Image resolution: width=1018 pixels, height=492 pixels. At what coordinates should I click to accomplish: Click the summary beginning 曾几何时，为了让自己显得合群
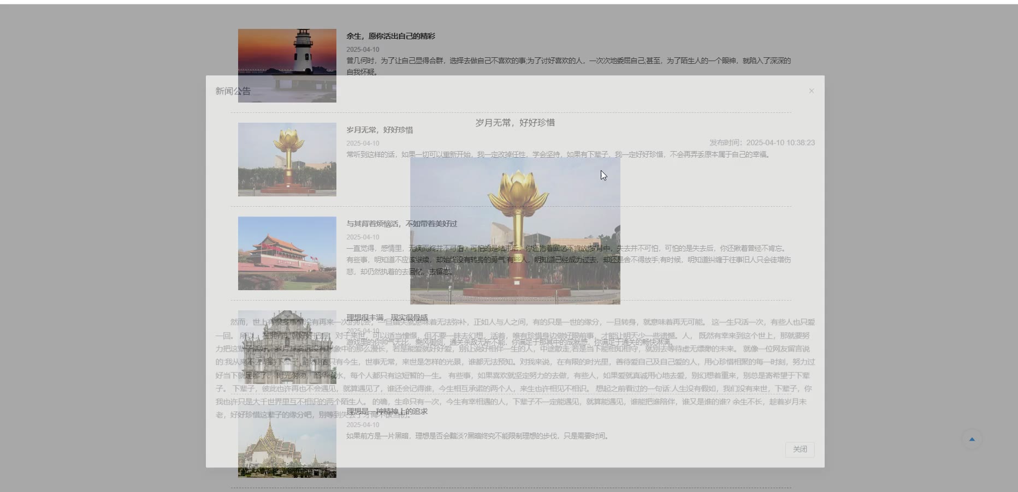point(569,66)
